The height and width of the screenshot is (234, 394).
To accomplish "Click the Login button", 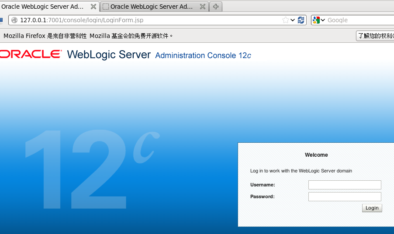I will (372, 208).
